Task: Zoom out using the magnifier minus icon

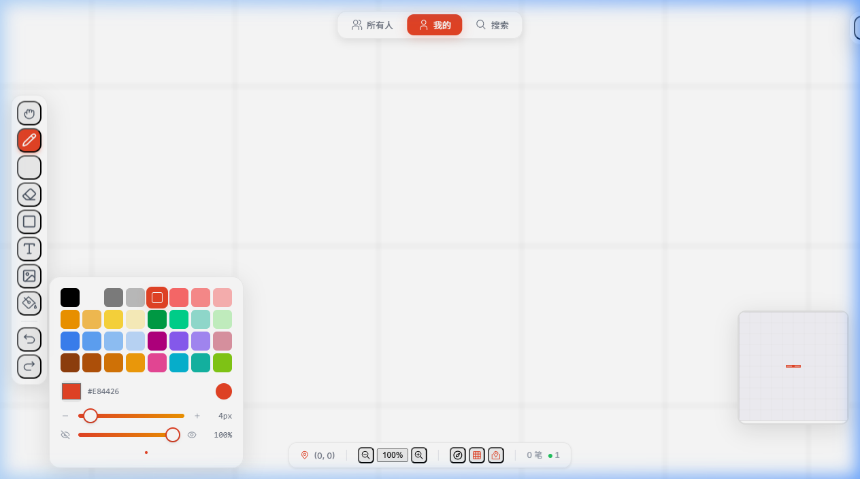Action: [366, 455]
